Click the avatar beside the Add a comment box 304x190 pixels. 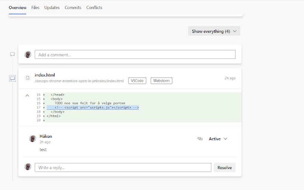(28, 54)
